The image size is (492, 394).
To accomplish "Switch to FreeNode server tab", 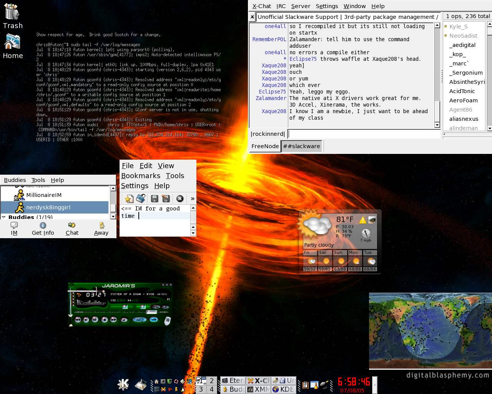I will [x=265, y=146].
